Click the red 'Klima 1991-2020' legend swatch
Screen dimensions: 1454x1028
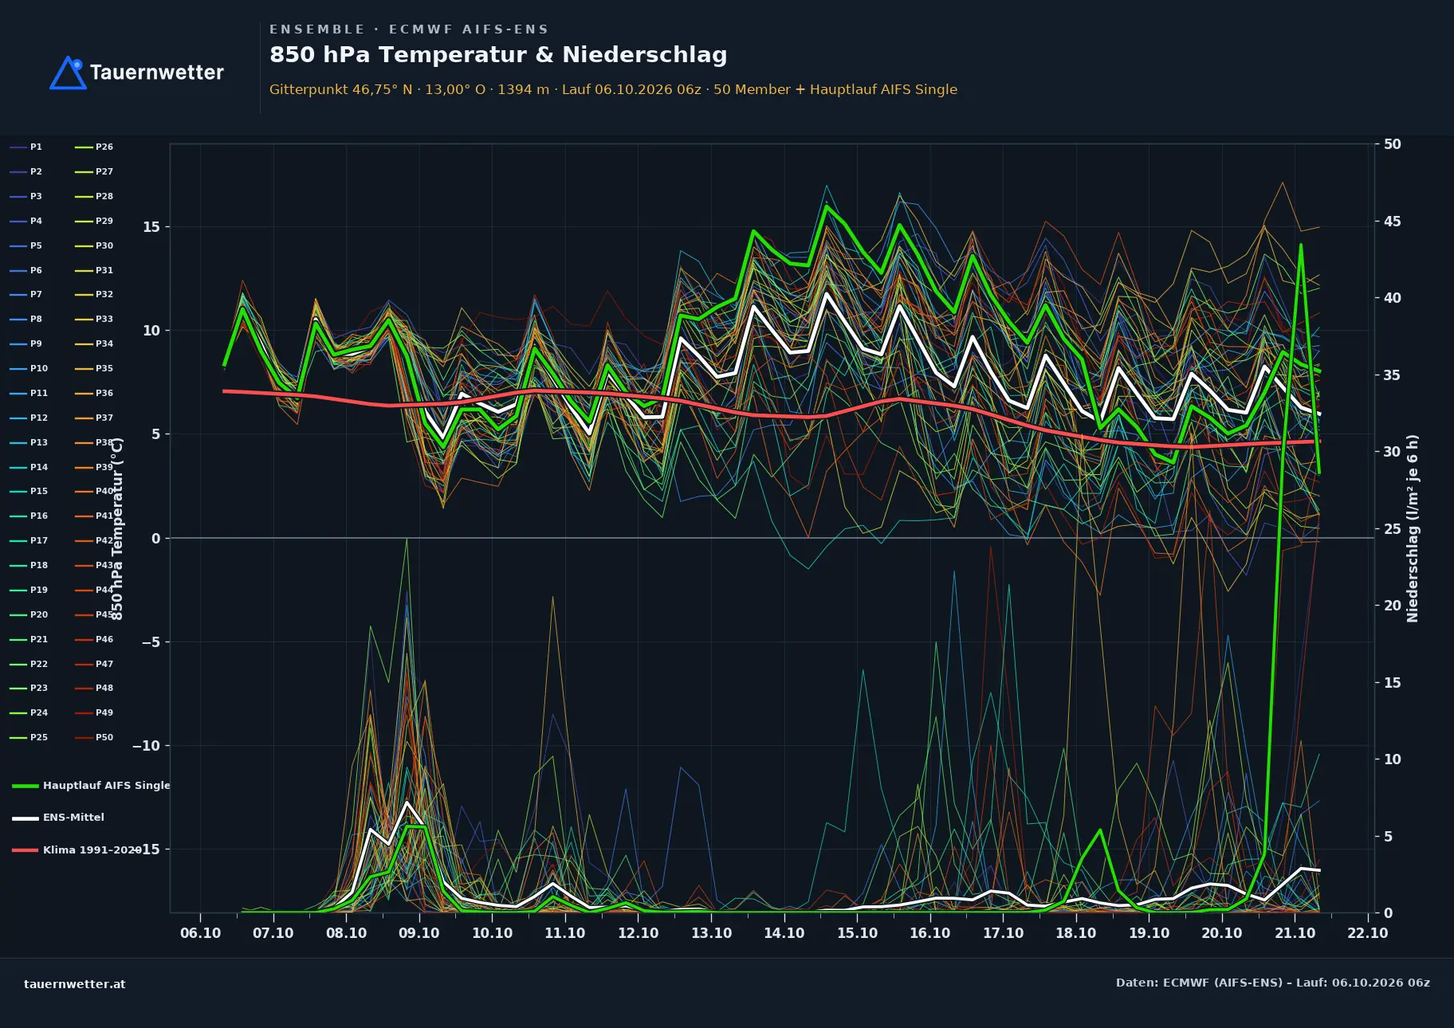pos(26,850)
